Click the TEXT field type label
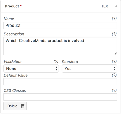 [x=105, y=6]
